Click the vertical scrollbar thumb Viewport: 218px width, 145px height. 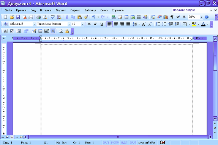pyautogui.click(x=215, y=56)
